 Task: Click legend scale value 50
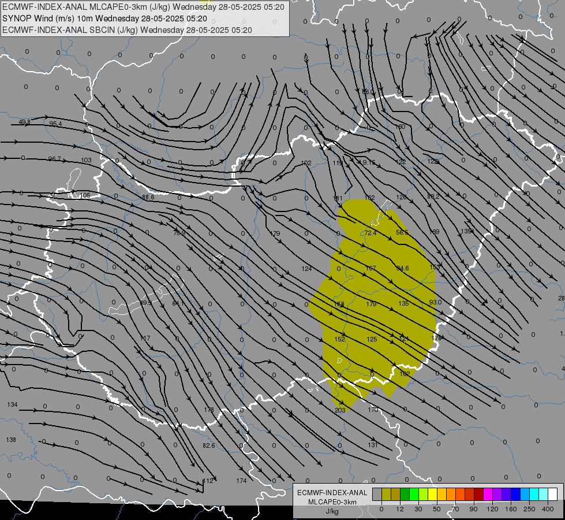tap(436, 509)
